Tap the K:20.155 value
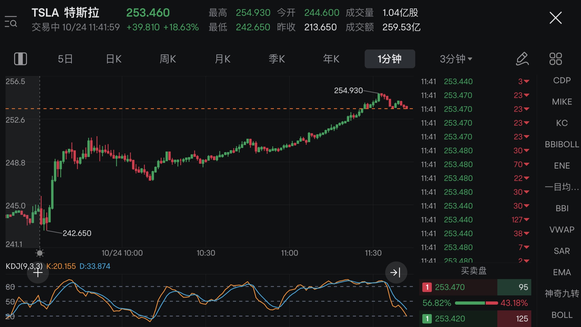The image size is (581, 327). [61, 266]
